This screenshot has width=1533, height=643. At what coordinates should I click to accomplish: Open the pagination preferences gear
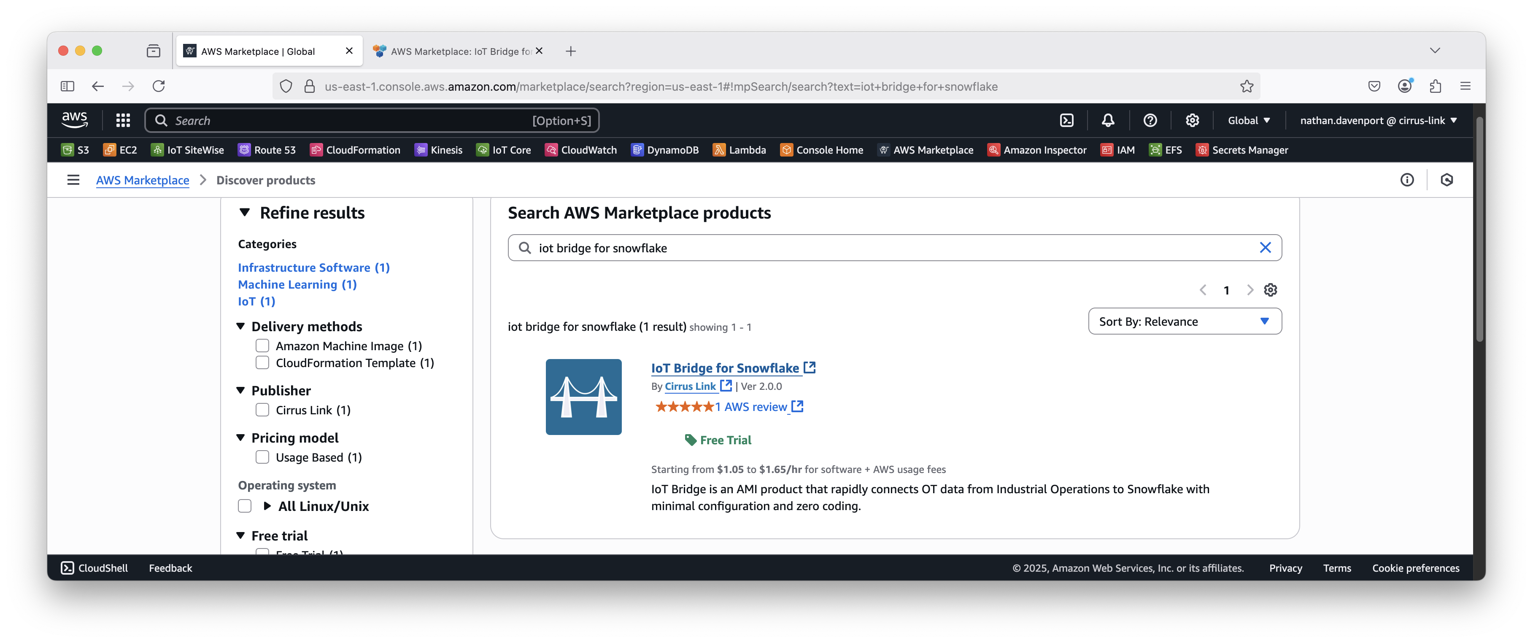(x=1271, y=290)
